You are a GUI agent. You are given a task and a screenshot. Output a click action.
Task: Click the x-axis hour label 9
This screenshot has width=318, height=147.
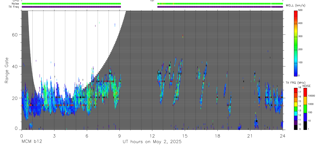click(119, 136)
